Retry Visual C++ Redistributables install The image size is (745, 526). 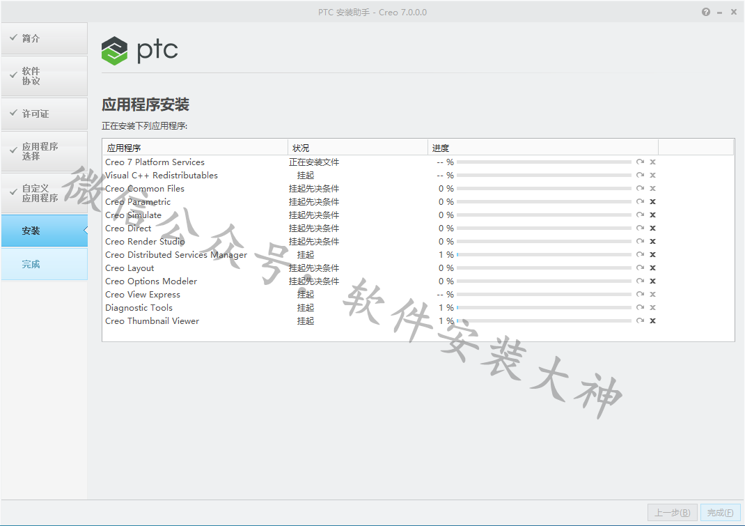point(641,176)
